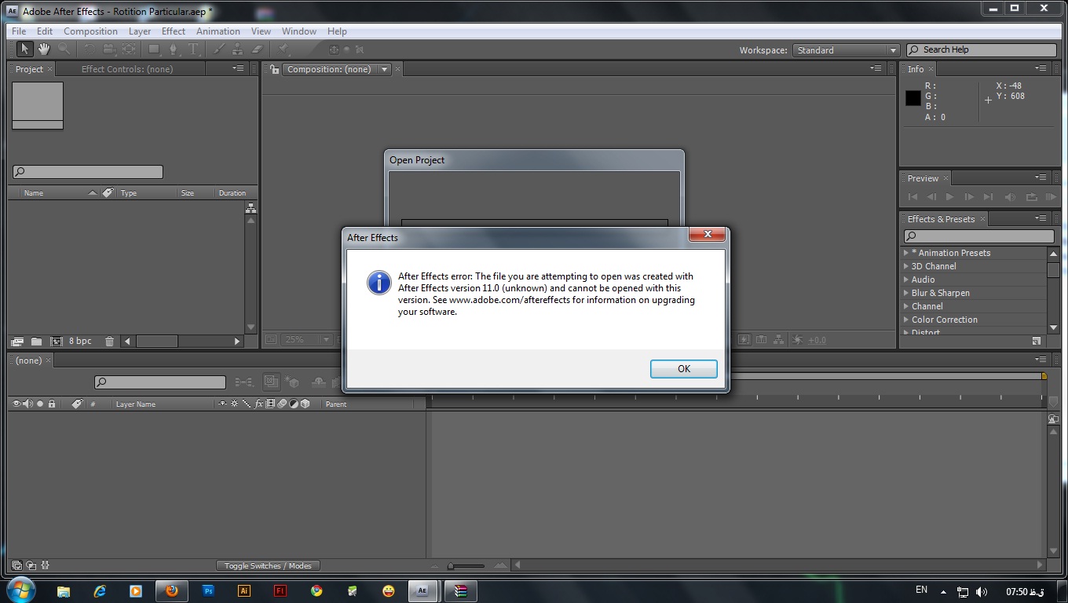Open the Composition (none) dropdown
The height and width of the screenshot is (603, 1068).
click(337, 69)
